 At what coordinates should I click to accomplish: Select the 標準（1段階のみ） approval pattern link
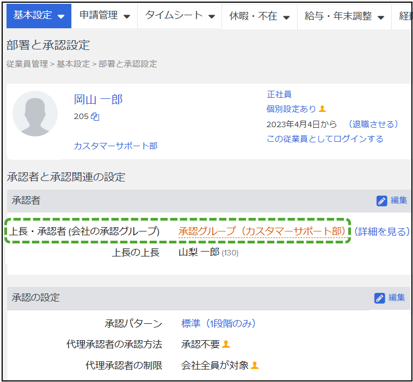pos(218,323)
